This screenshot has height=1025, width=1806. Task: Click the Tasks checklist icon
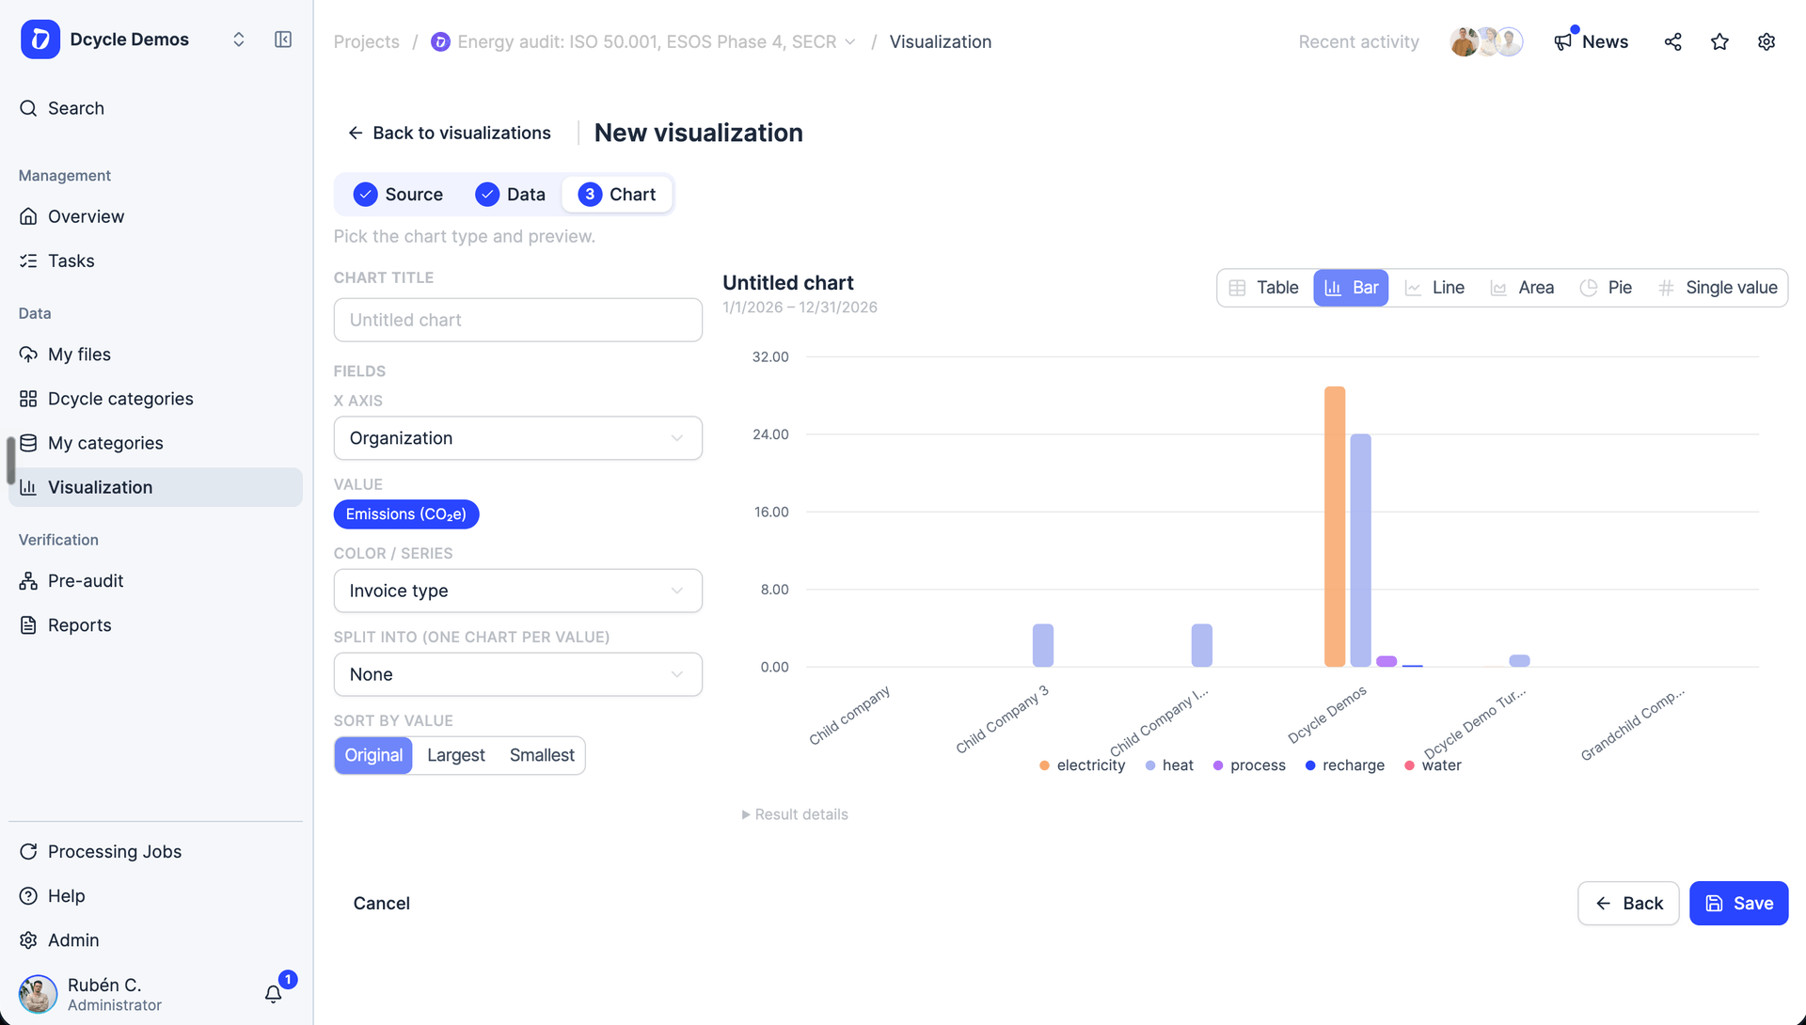[28, 260]
